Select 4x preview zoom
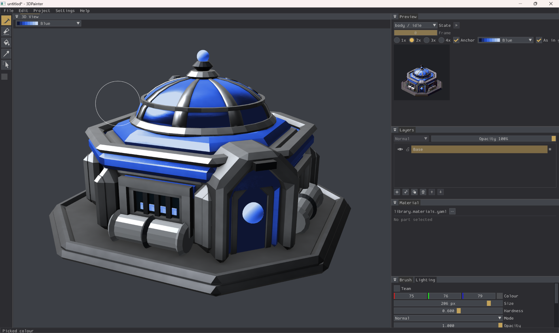Image resolution: width=559 pixels, height=333 pixels. (441, 40)
